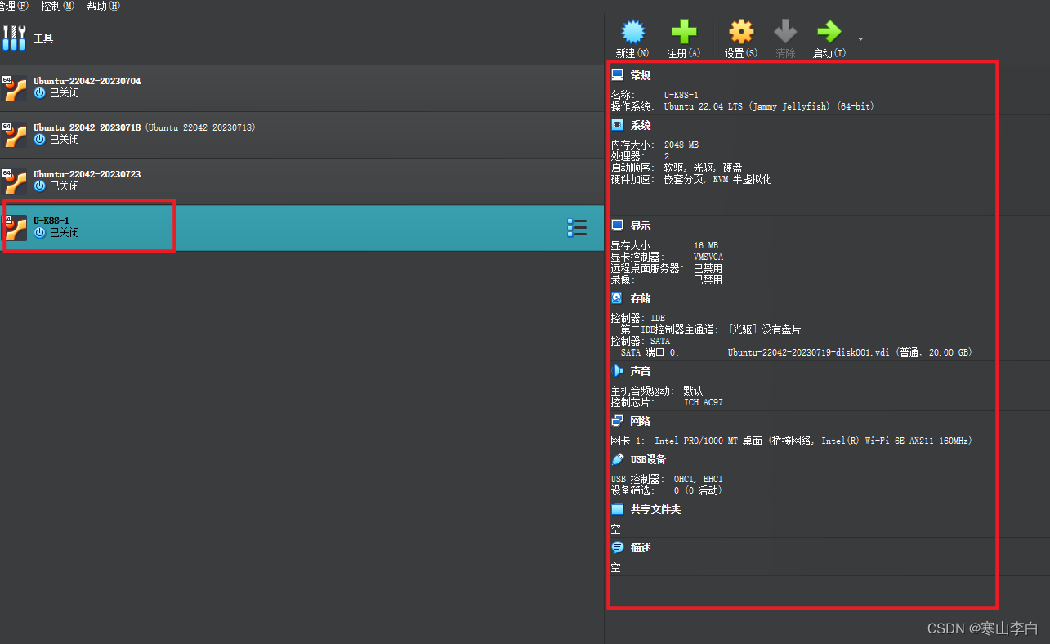
Task: Open the 共享文件夹 section header
Action: pos(655,510)
